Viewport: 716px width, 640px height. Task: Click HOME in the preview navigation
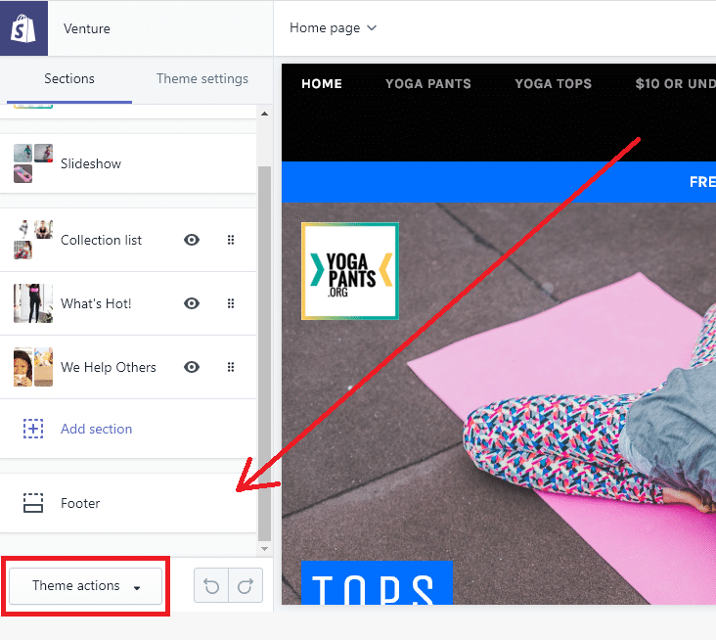(322, 83)
